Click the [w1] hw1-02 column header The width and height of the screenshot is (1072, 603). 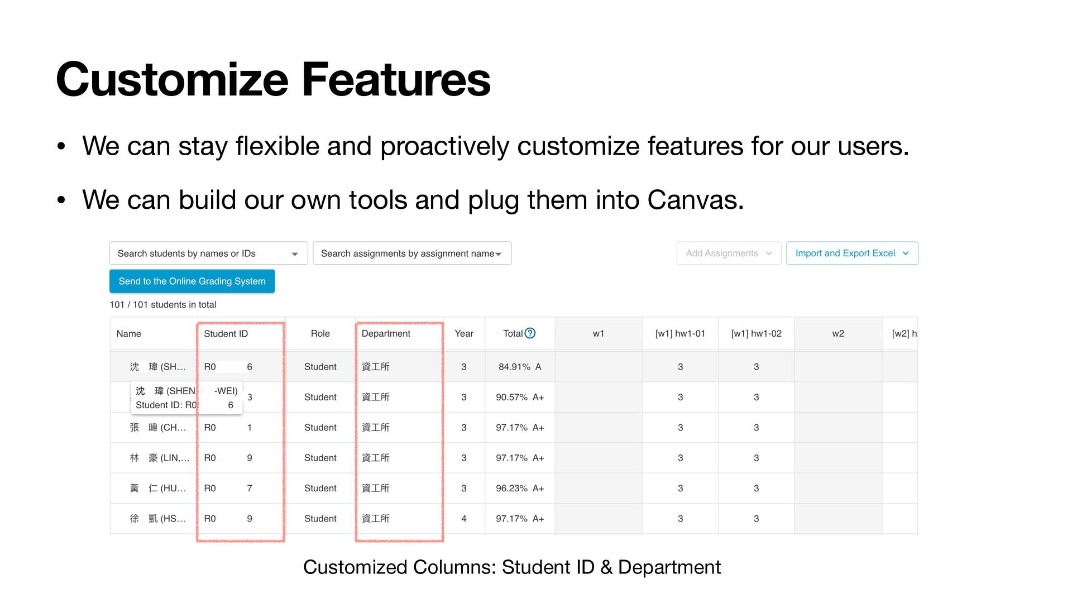coord(756,334)
